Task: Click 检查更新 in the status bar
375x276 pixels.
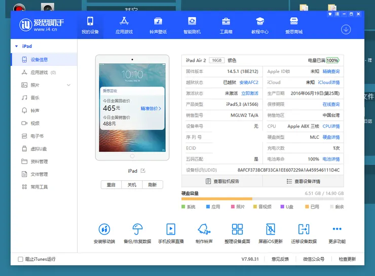Action: [x=347, y=259]
